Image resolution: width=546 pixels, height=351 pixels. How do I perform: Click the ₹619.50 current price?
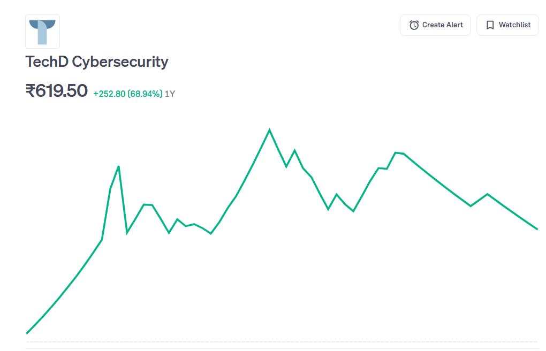click(x=56, y=91)
